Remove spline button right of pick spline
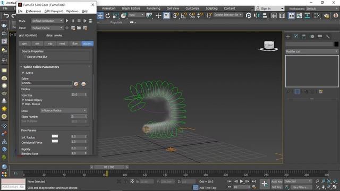Viewport: 340px width, 191px height. pyautogui.click(x=83, y=84)
